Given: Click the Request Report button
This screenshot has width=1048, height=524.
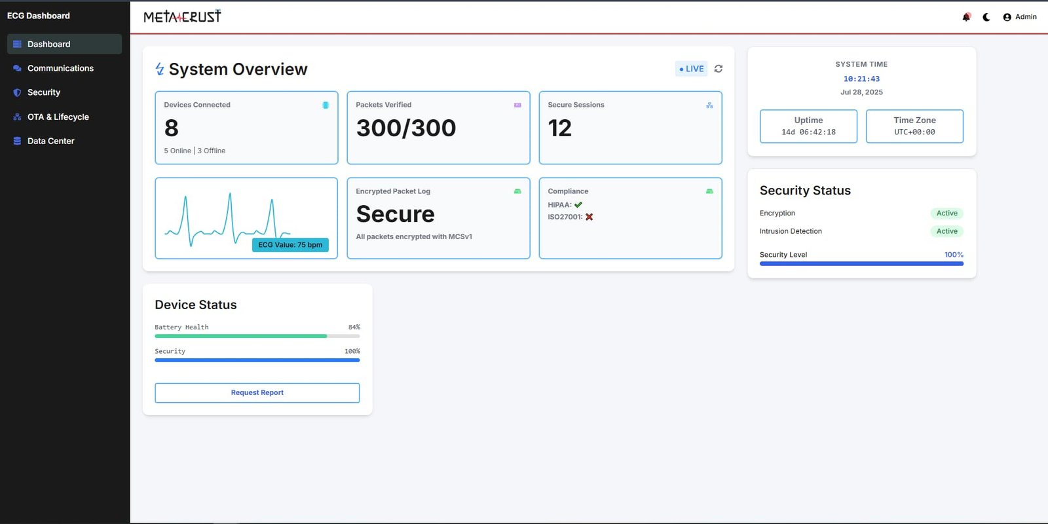Looking at the screenshot, I should click(257, 392).
